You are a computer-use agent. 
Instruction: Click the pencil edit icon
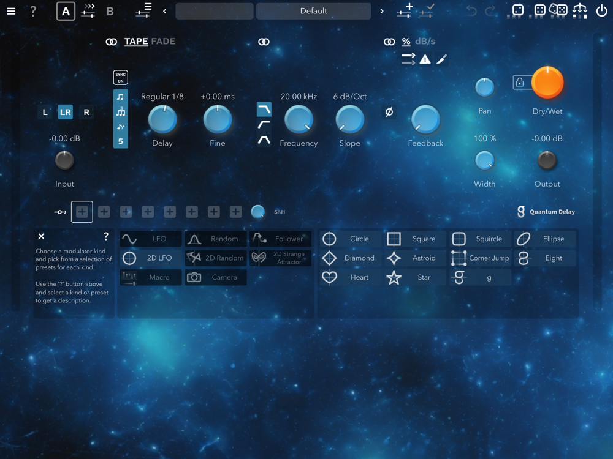pos(441,59)
